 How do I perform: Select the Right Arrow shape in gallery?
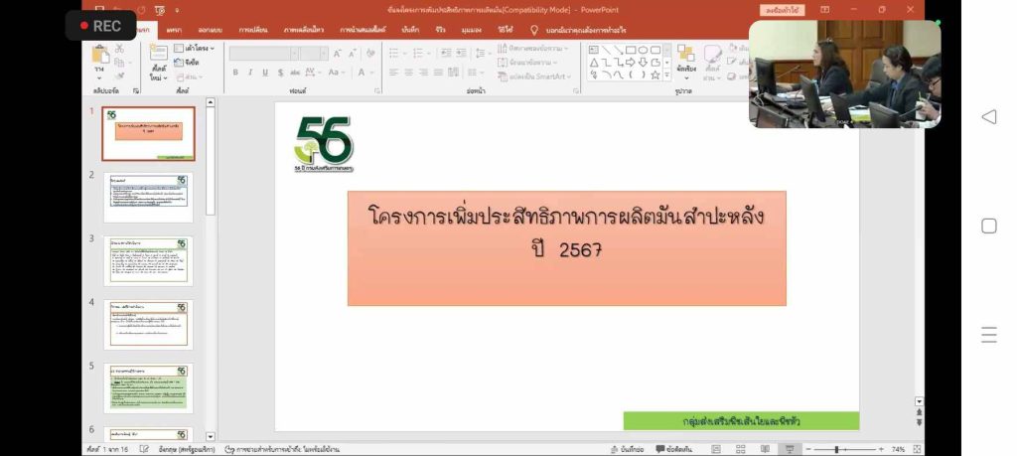click(631, 63)
